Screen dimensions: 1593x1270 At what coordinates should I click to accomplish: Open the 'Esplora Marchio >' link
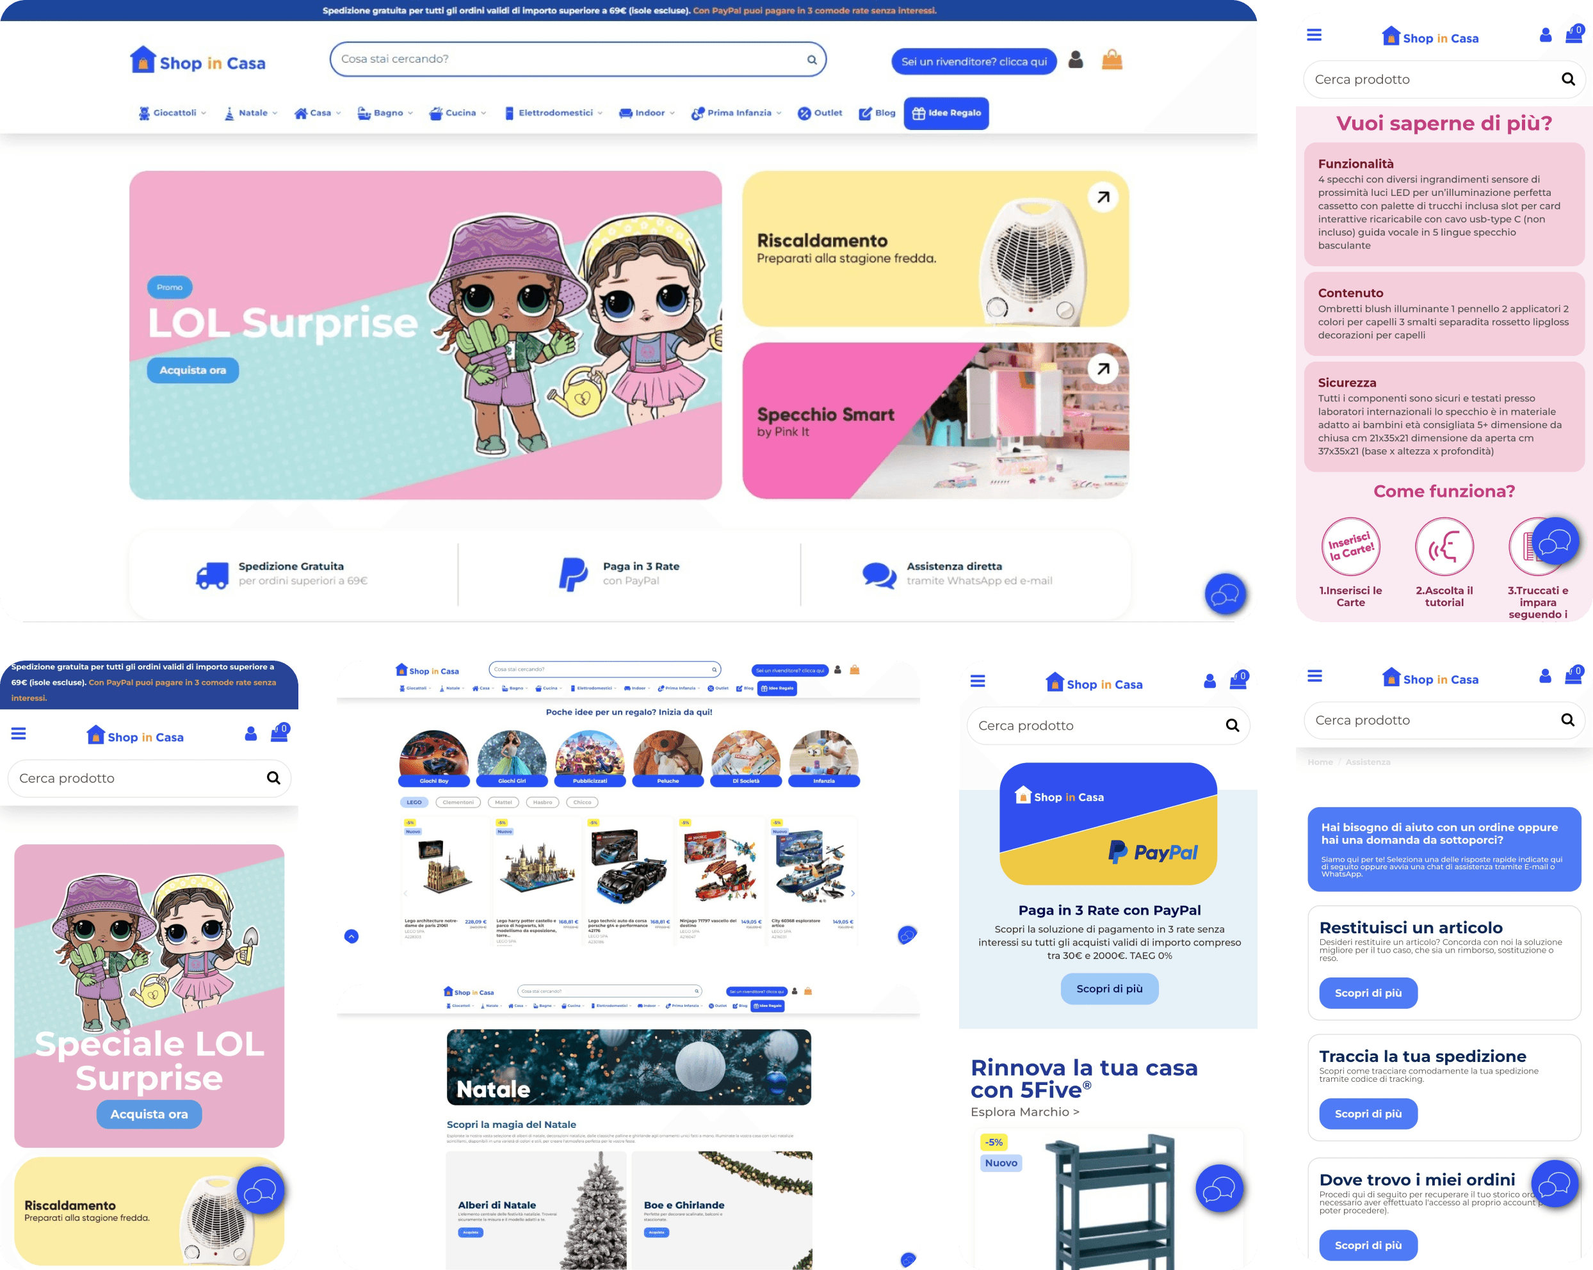point(1025,1112)
